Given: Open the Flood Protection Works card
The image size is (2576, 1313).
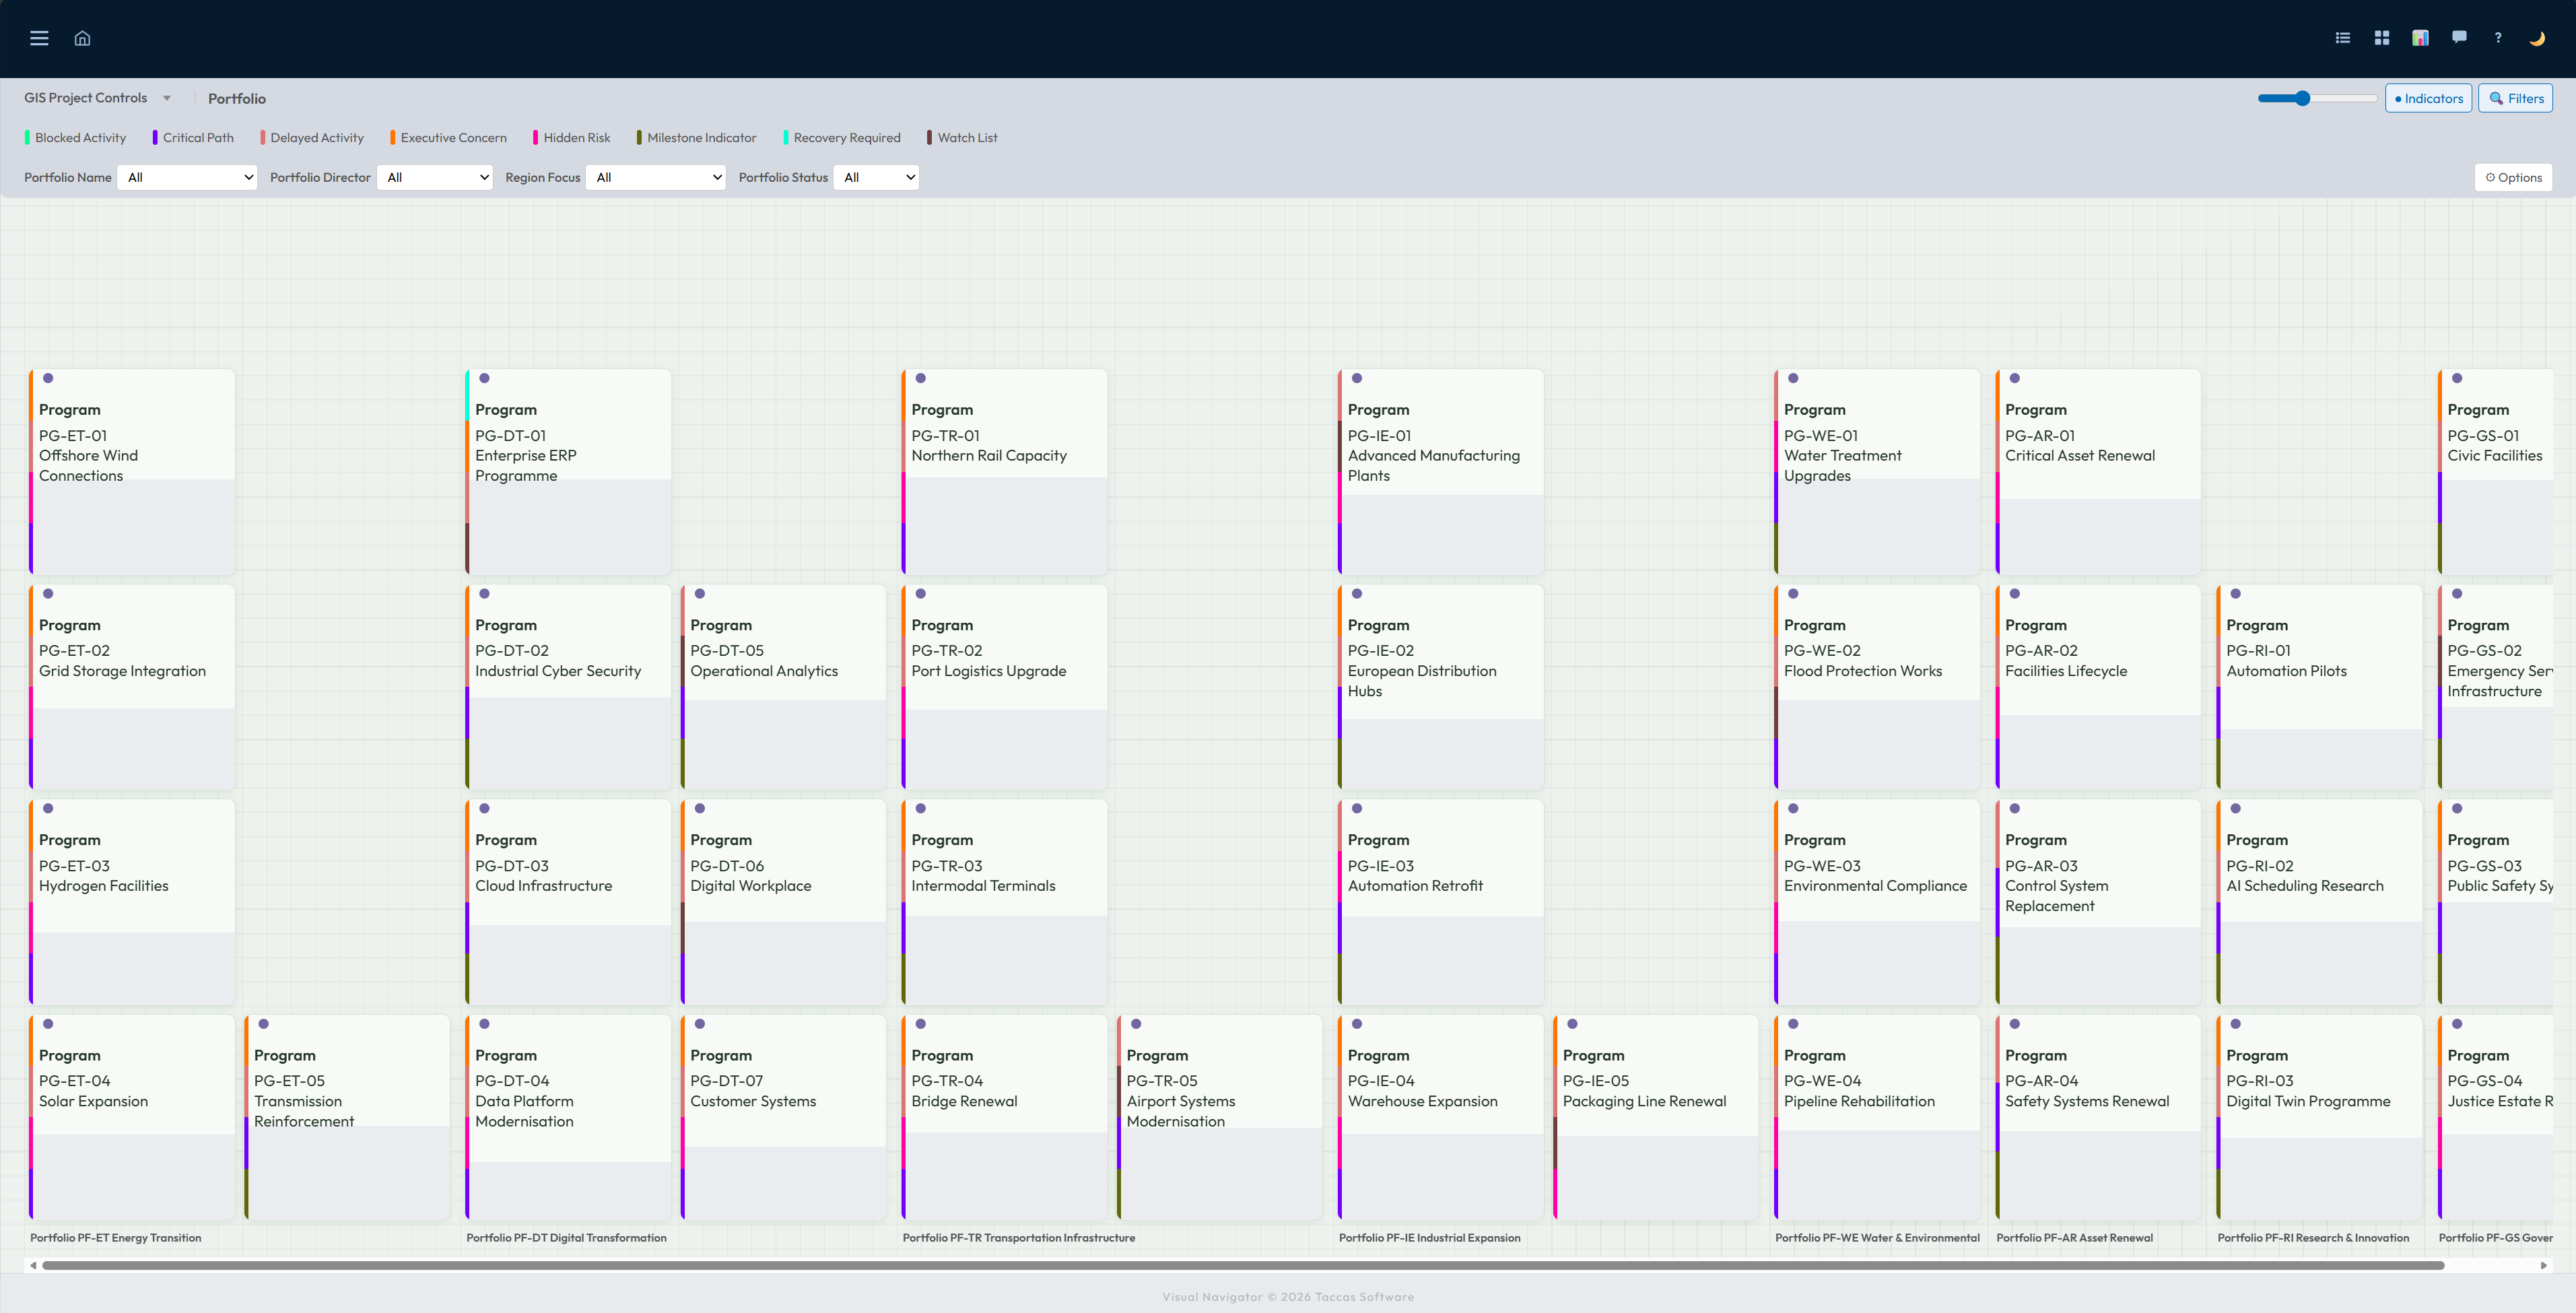Looking at the screenshot, I should [1877, 687].
